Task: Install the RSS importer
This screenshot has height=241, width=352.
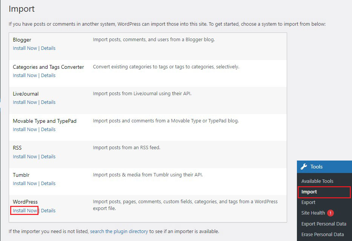Action: [25, 157]
